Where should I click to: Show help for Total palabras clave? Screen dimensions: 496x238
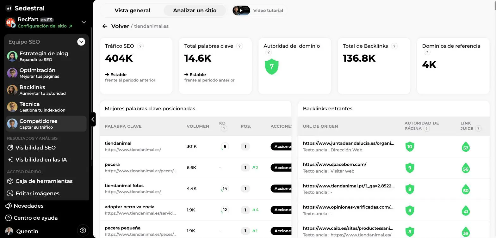(239, 46)
